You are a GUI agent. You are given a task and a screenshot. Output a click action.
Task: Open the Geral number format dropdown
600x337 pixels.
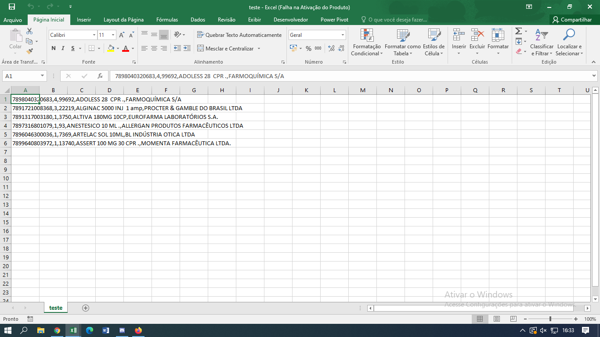(343, 35)
